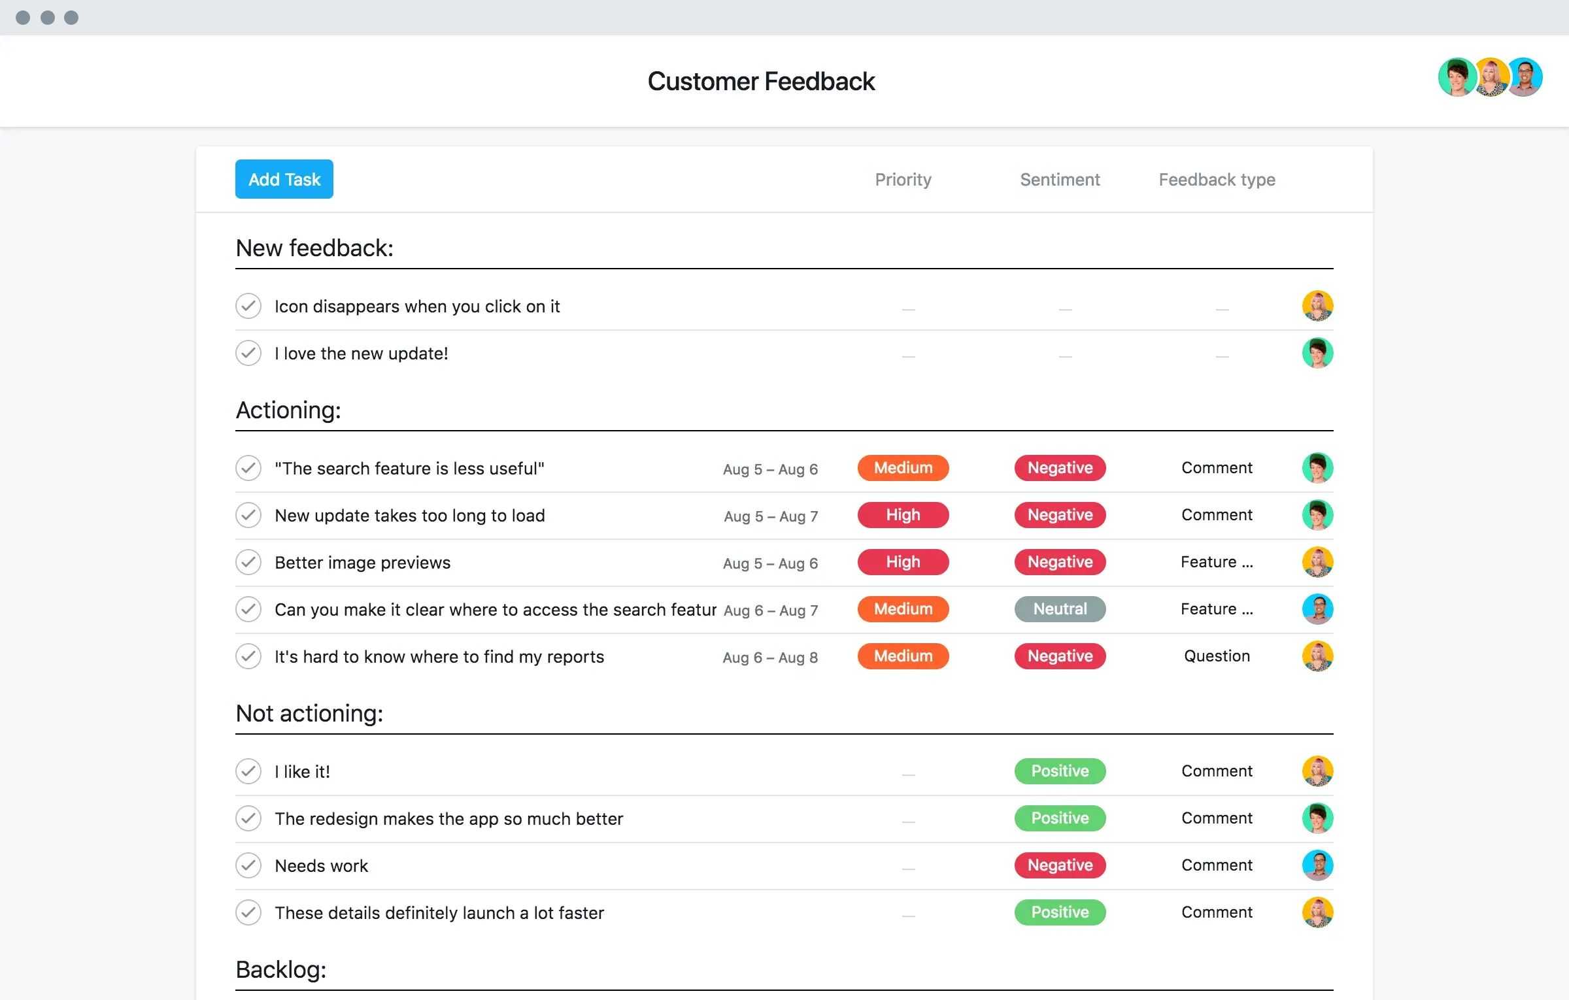Click the Comment feedback type on 'I like it!'
This screenshot has height=1000, width=1569.
pyautogui.click(x=1215, y=771)
